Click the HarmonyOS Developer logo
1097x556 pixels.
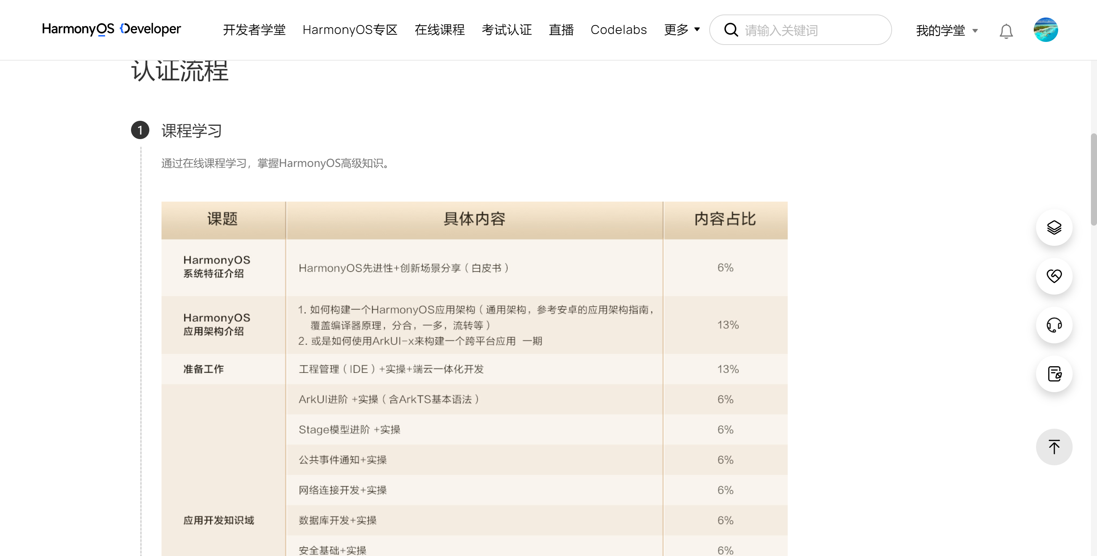coord(112,29)
